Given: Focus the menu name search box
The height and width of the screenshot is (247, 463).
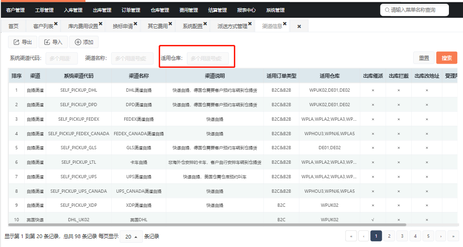Looking at the screenshot, I should pyautogui.click(x=415, y=10).
